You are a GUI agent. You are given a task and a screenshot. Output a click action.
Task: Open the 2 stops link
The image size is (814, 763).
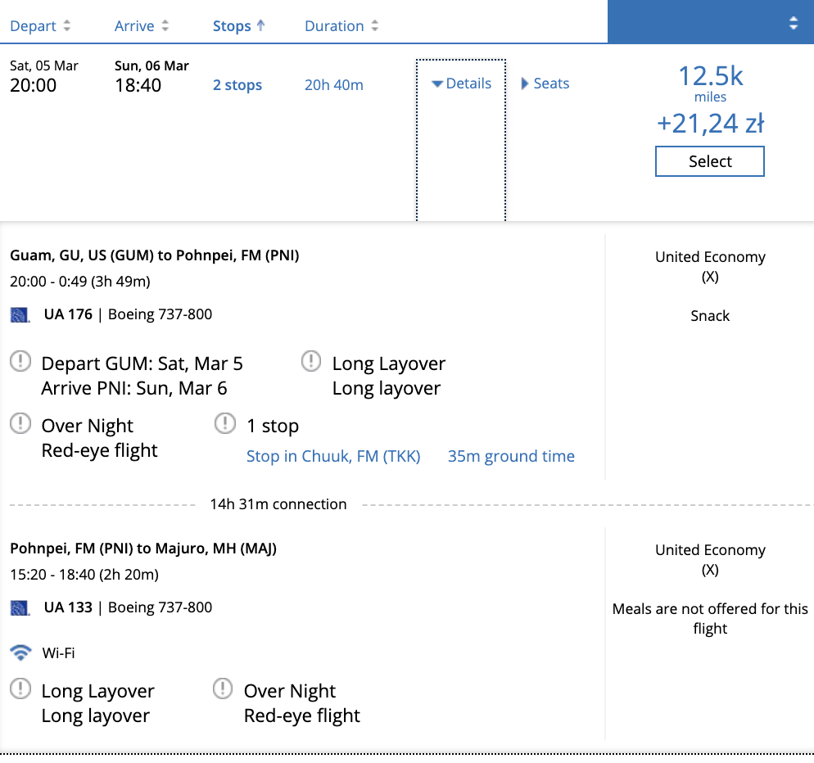coord(237,84)
